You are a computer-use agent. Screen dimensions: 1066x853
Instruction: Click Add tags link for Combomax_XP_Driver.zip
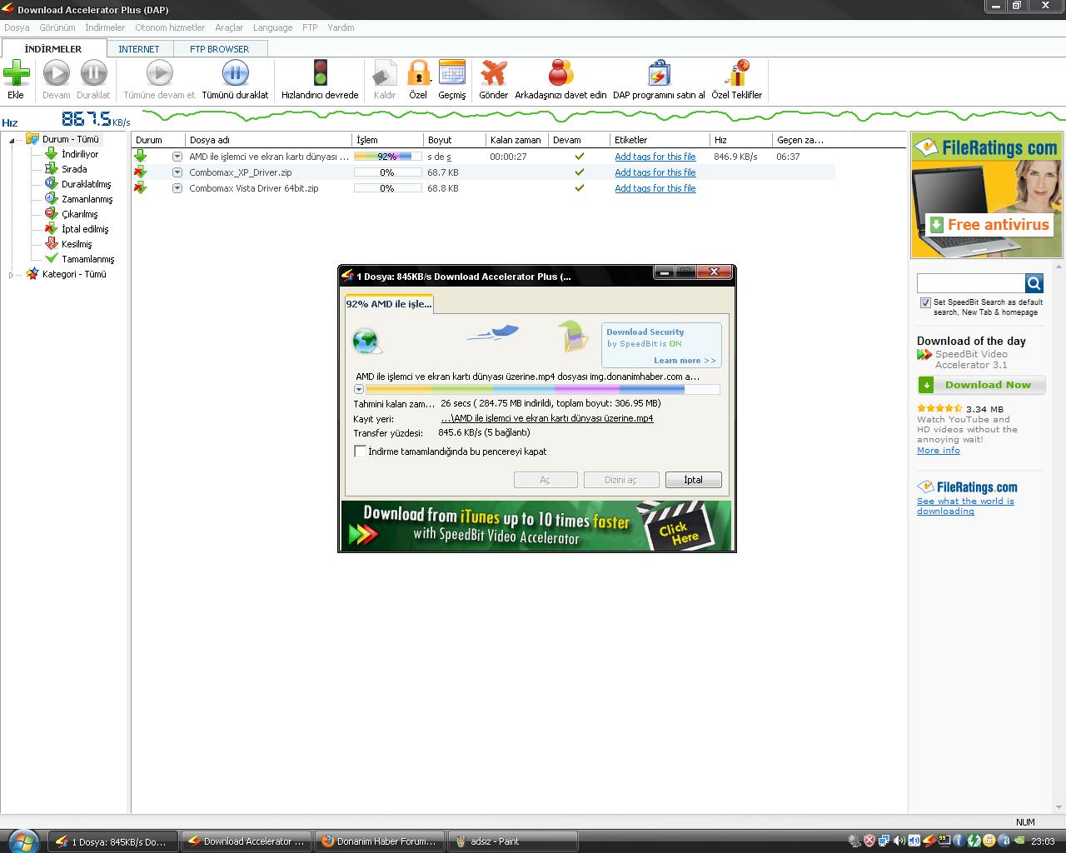click(x=655, y=172)
